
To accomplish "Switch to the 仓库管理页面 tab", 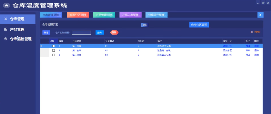I will click(51, 15).
